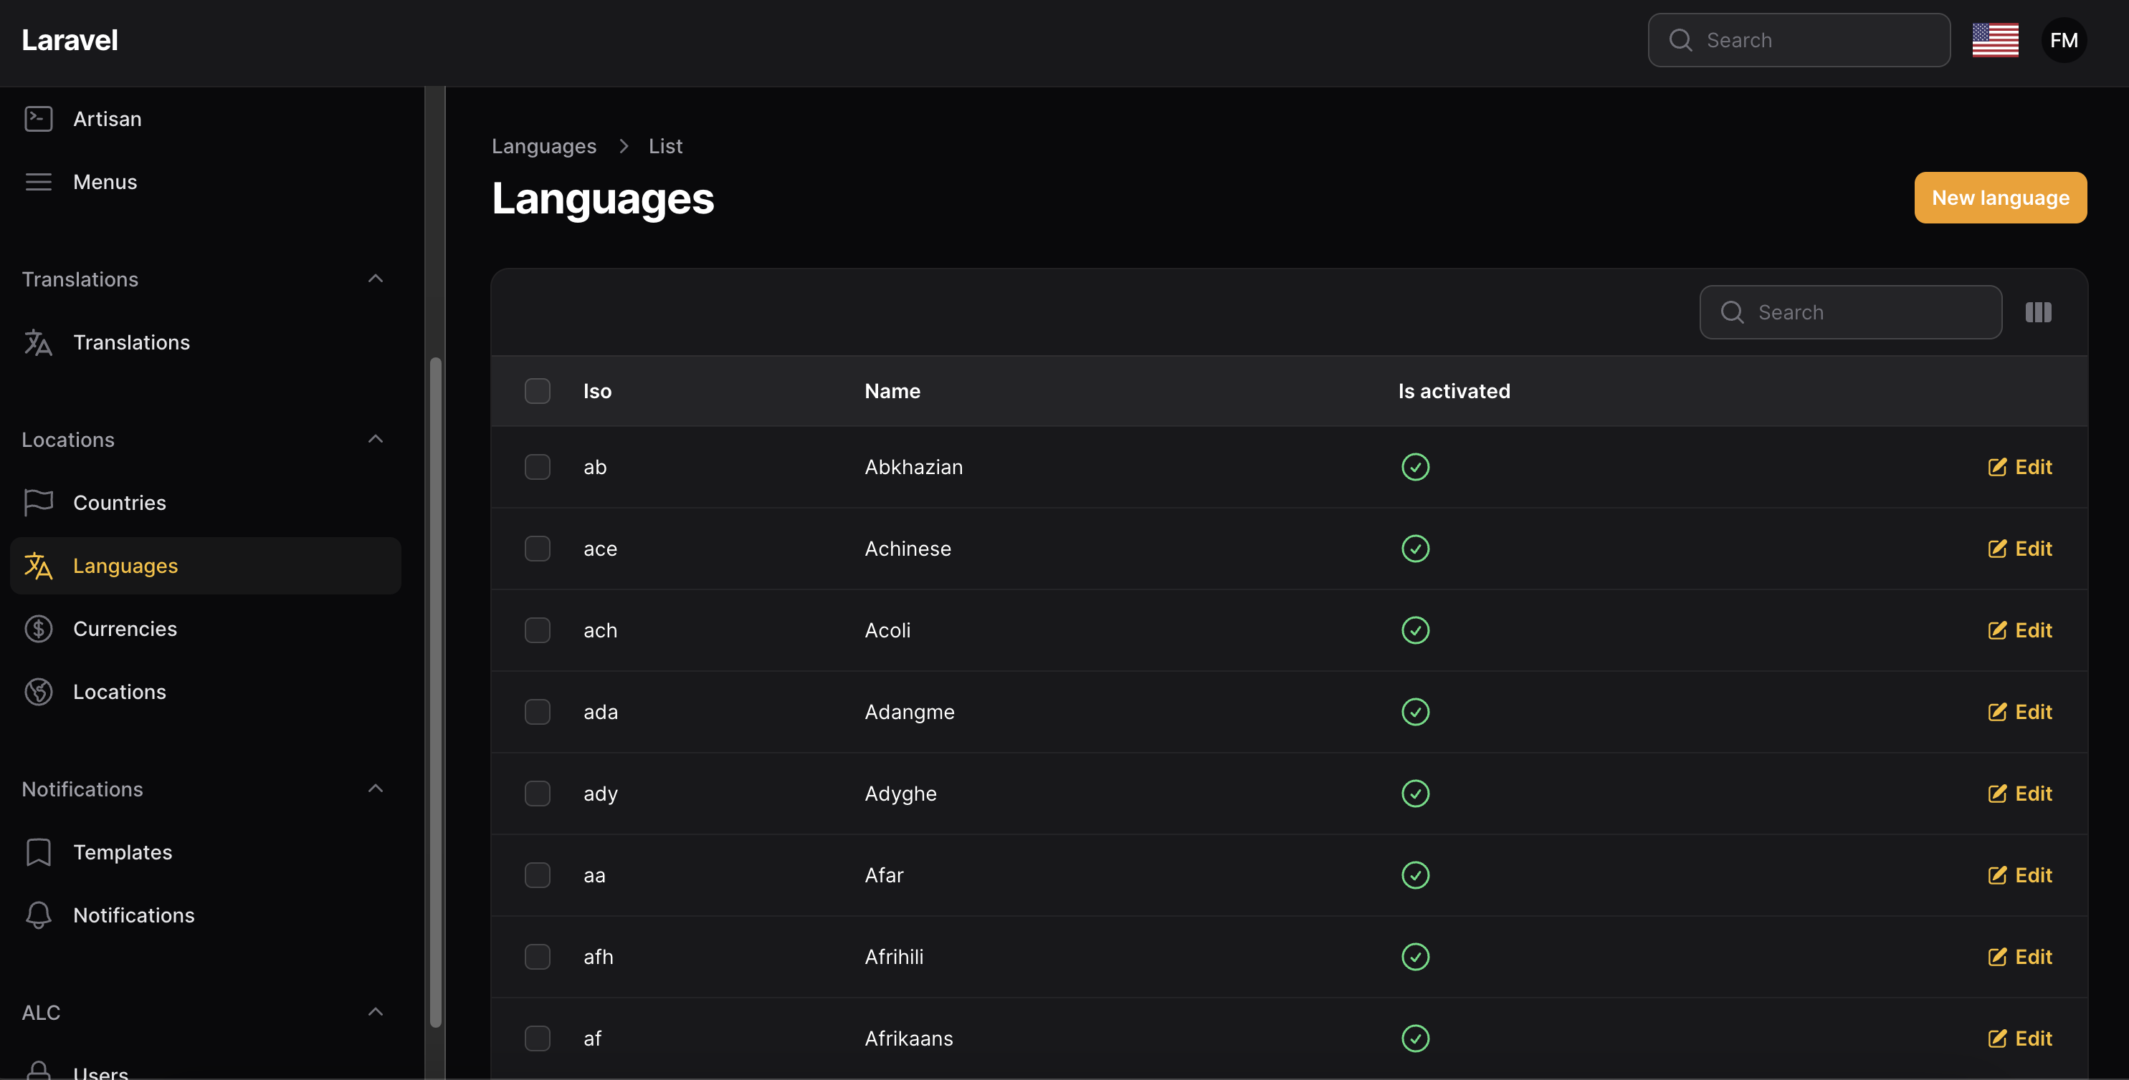This screenshot has width=2129, height=1080.
Task: Select the Abkhazian row checkbox
Action: pyautogui.click(x=537, y=468)
